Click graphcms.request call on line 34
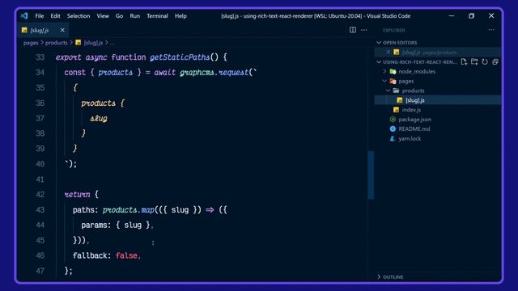This screenshot has height=291, width=518. coord(214,73)
